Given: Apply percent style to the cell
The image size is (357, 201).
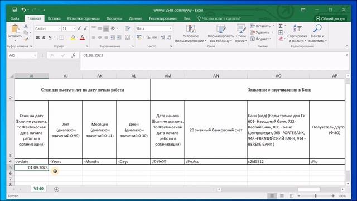Looking at the screenshot, I should coord(148,37).
